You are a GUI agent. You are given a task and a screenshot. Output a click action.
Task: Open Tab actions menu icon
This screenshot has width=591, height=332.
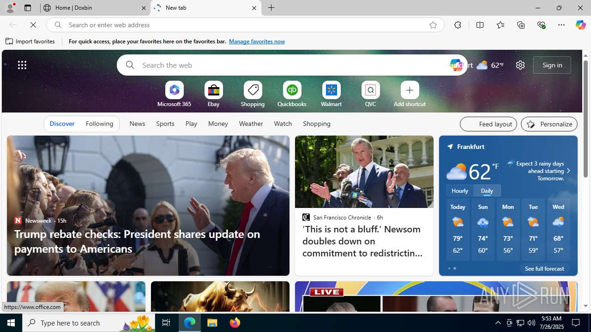[x=27, y=8]
